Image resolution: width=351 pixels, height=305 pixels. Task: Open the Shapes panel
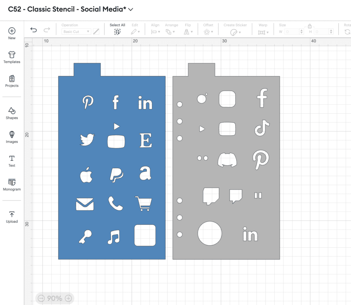point(12,111)
